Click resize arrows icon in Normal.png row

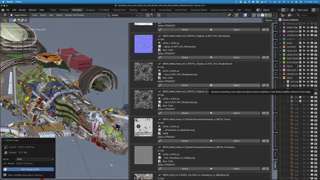(160, 58)
